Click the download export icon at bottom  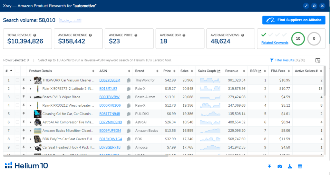pyautogui.click(x=290, y=166)
